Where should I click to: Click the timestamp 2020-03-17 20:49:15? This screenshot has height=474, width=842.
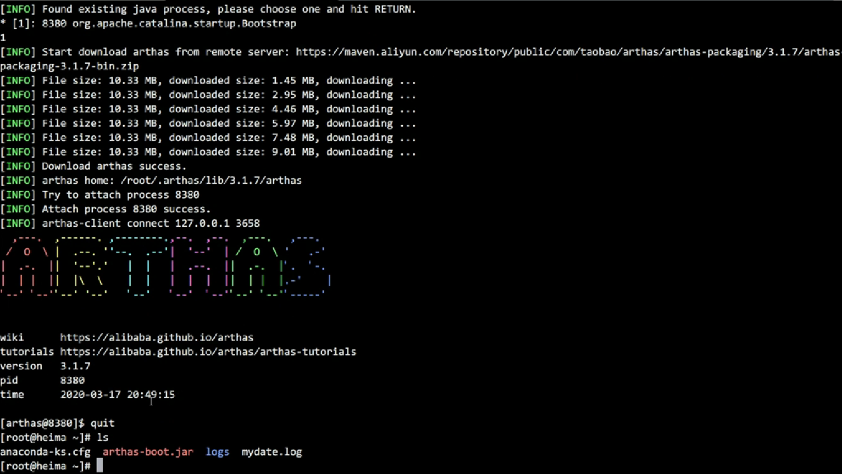point(118,394)
